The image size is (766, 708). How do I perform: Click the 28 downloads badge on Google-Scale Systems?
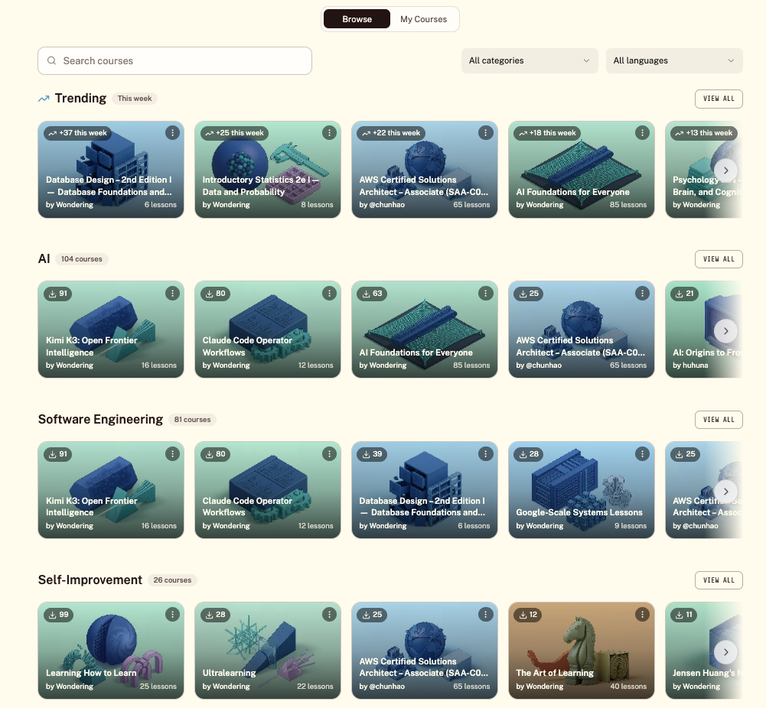point(529,454)
